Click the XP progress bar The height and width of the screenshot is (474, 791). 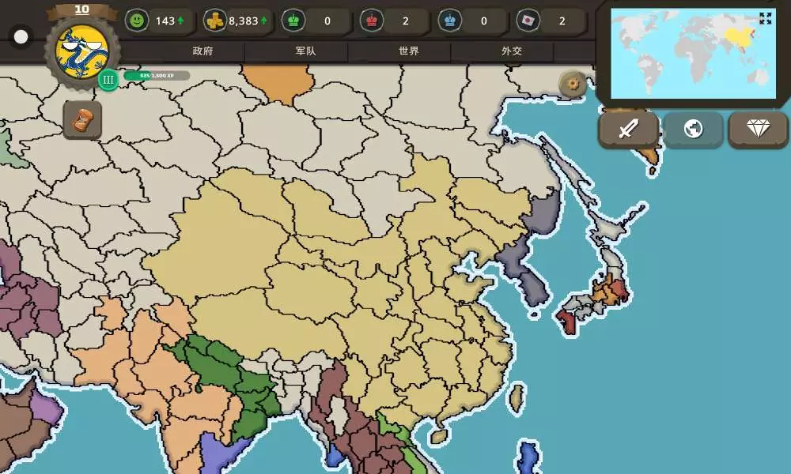157,76
